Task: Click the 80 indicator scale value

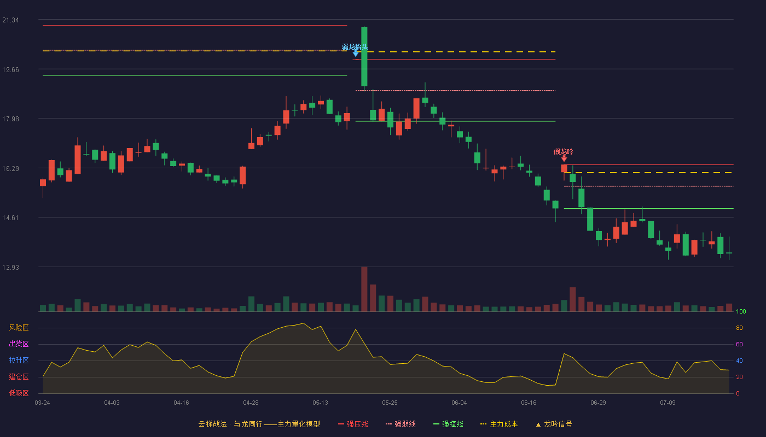Action: (x=739, y=328)
